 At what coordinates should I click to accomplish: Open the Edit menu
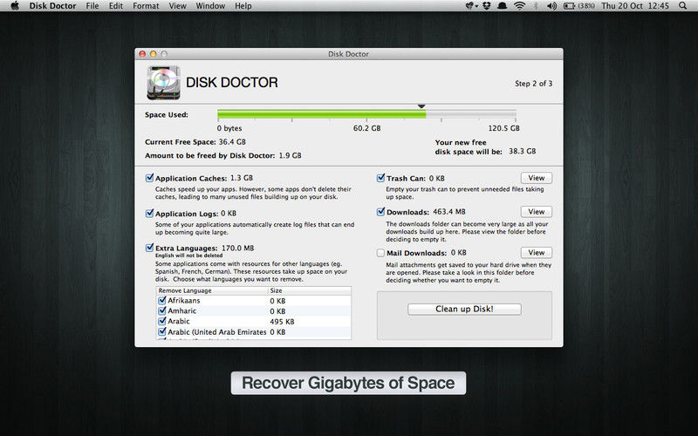coord(116,6)
